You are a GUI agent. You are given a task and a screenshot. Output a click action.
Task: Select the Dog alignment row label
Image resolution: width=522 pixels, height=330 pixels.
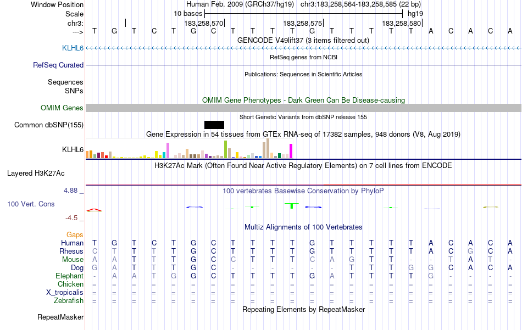77,267
